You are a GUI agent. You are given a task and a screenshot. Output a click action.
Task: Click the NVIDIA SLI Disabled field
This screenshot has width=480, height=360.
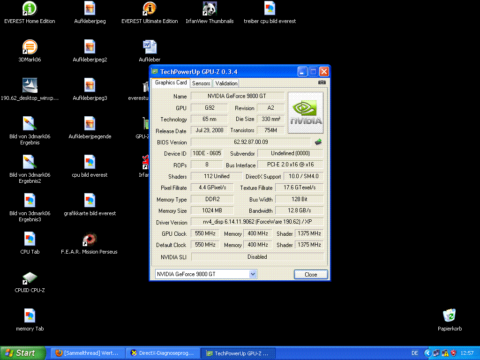point(257,257)
